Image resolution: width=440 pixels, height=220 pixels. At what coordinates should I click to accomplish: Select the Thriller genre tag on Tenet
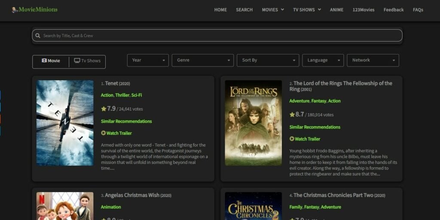click(x=122, y=95)
